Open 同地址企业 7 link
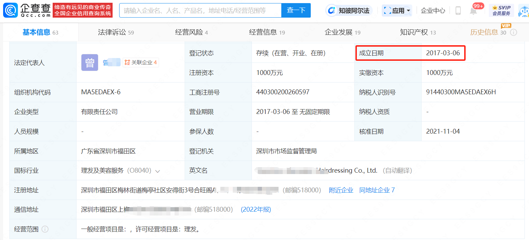The width and height of the screenshot is (529, 240). 377,190
